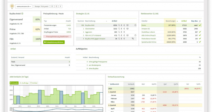The image size is (212, 112).
Task: Open the 'ohne gültige Preisspanne' link
Action: click(x=98, y=62)
